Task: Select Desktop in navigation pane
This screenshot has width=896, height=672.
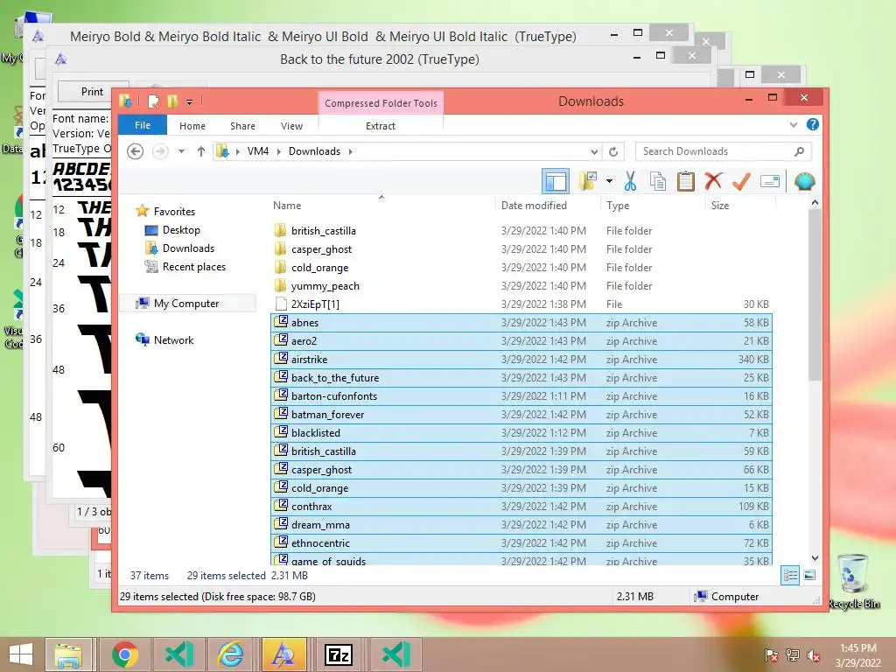Action: (181, 230)
